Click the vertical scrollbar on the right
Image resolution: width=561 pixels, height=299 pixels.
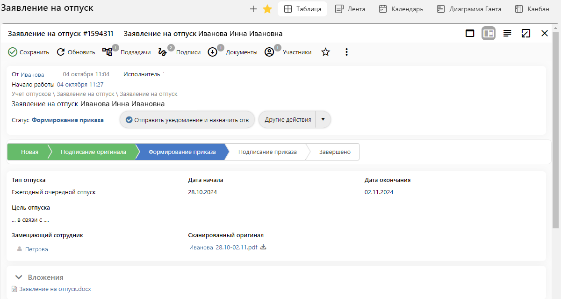[x=556, y=131]
